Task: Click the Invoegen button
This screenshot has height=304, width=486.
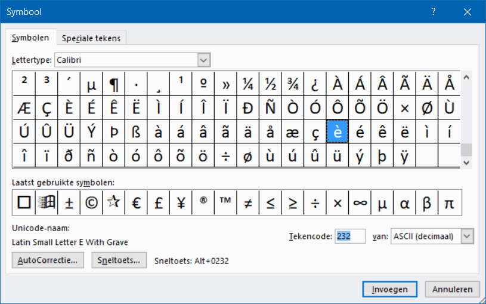Action: tap(389, 290)
